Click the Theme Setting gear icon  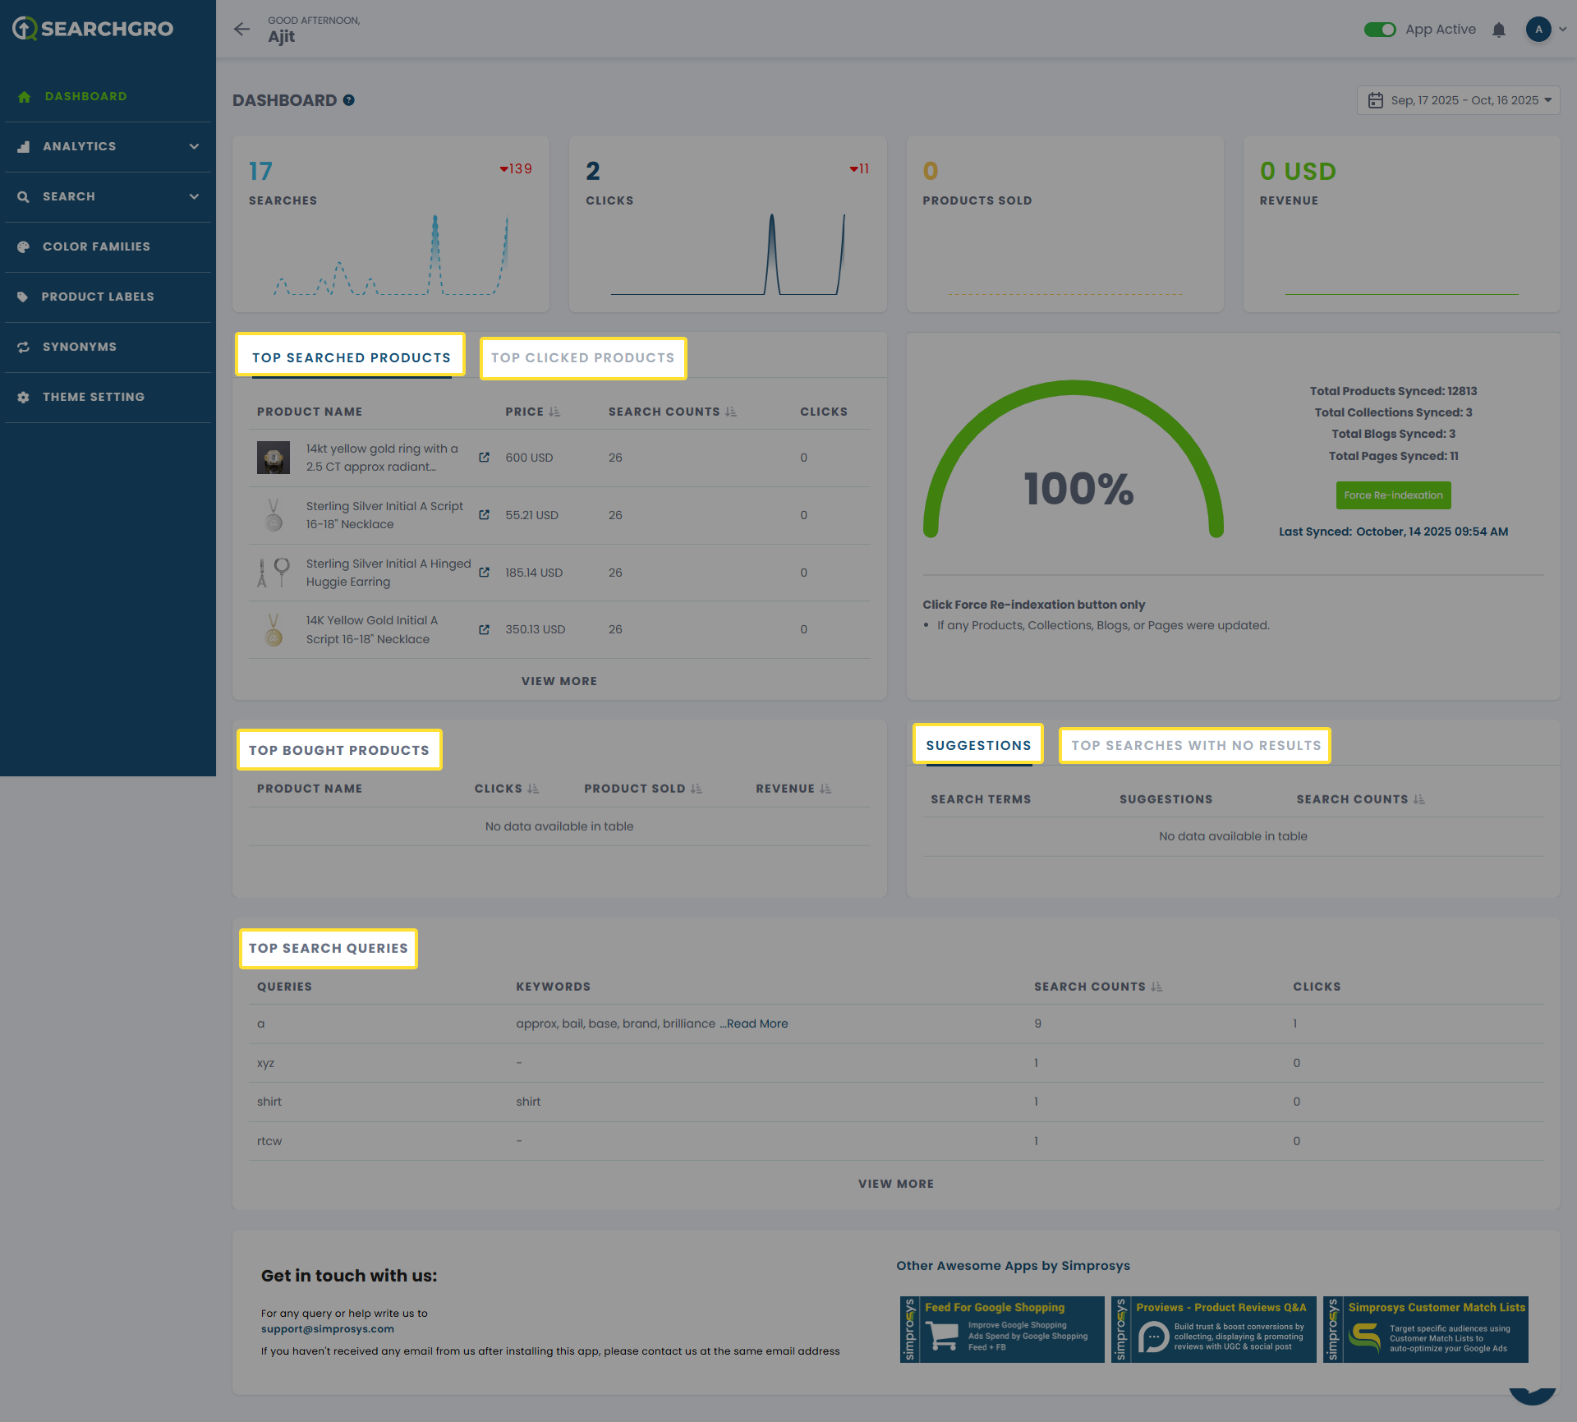pos(23,397)
